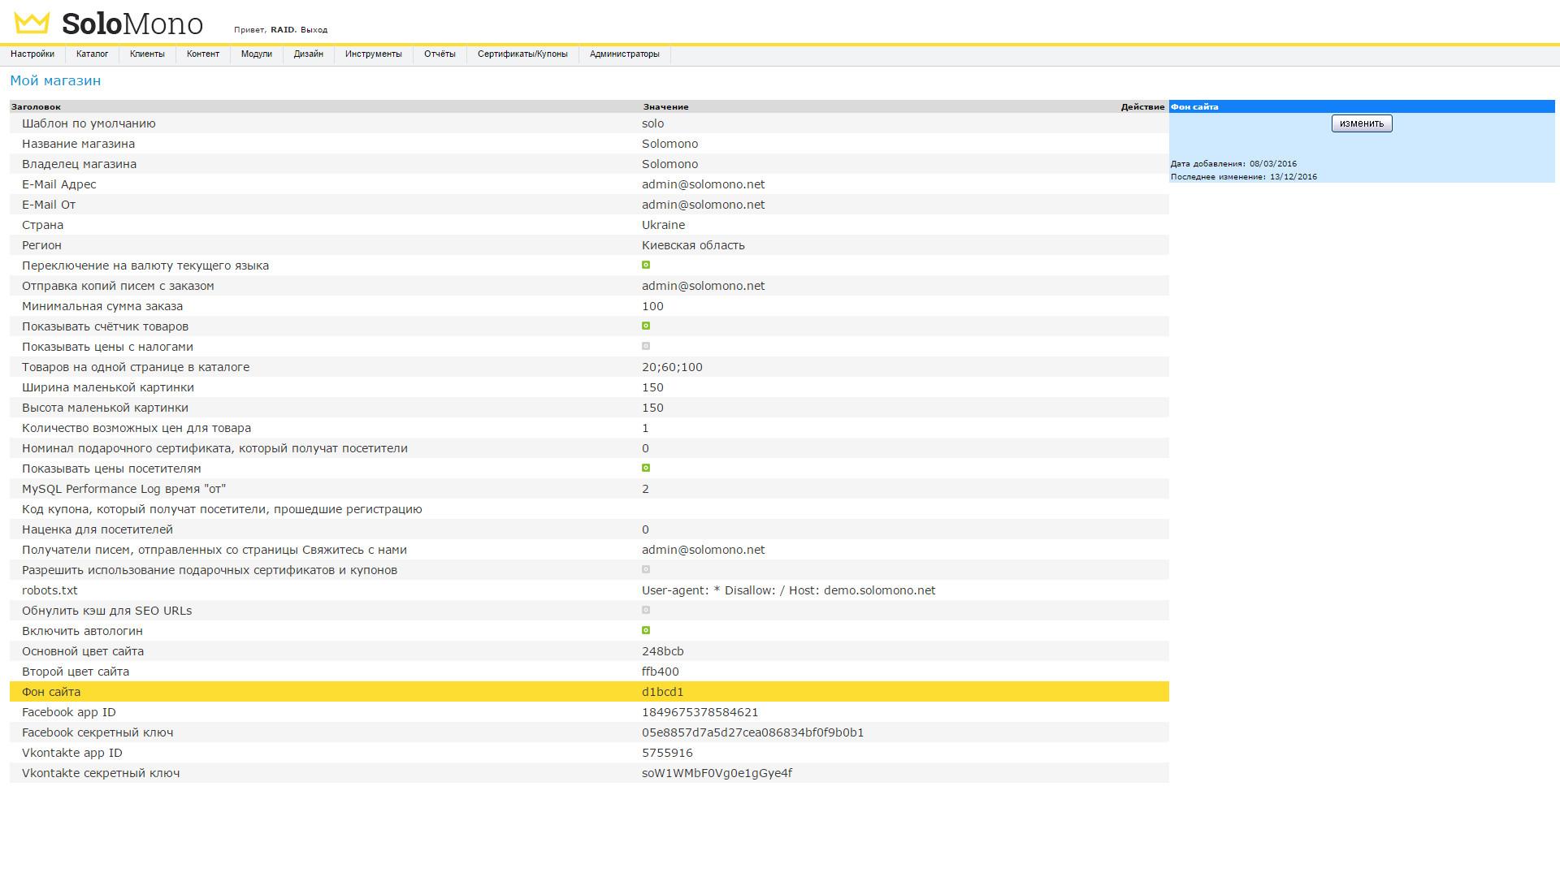
Task: Select Получатели писем Свяжитесь с нами row
Action: [x=589, y=550]
